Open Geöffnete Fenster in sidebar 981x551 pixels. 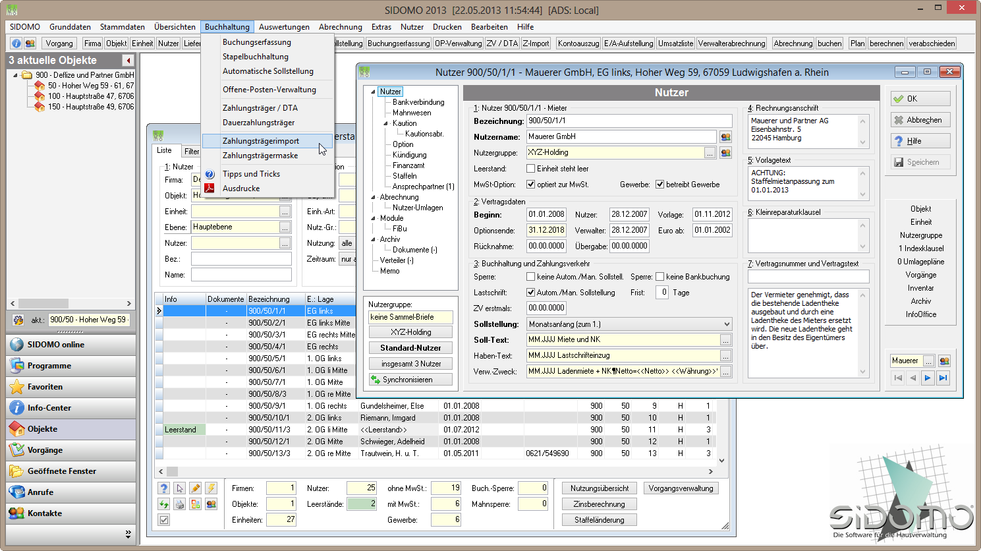pyautogui.click(x=71, y=471)
